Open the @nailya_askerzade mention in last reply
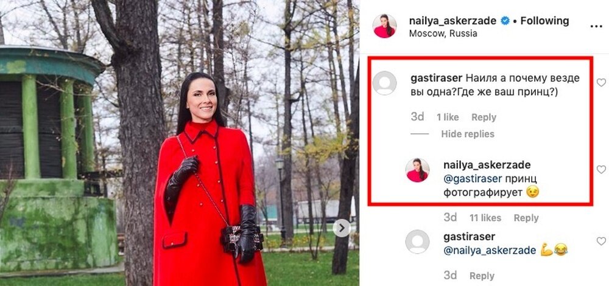The image size is (609, 286). click(x=490, y=251)
